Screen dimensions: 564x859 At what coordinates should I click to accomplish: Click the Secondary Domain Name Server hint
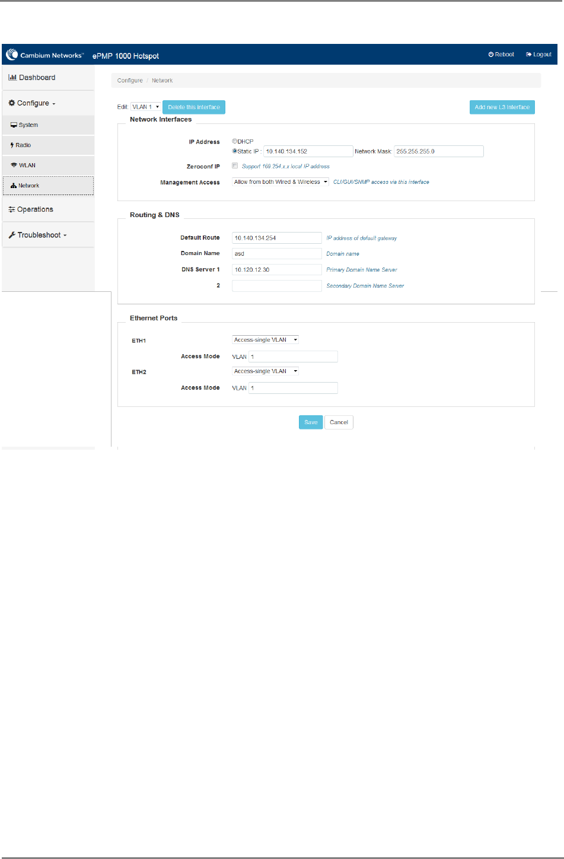tap(365, 286)
